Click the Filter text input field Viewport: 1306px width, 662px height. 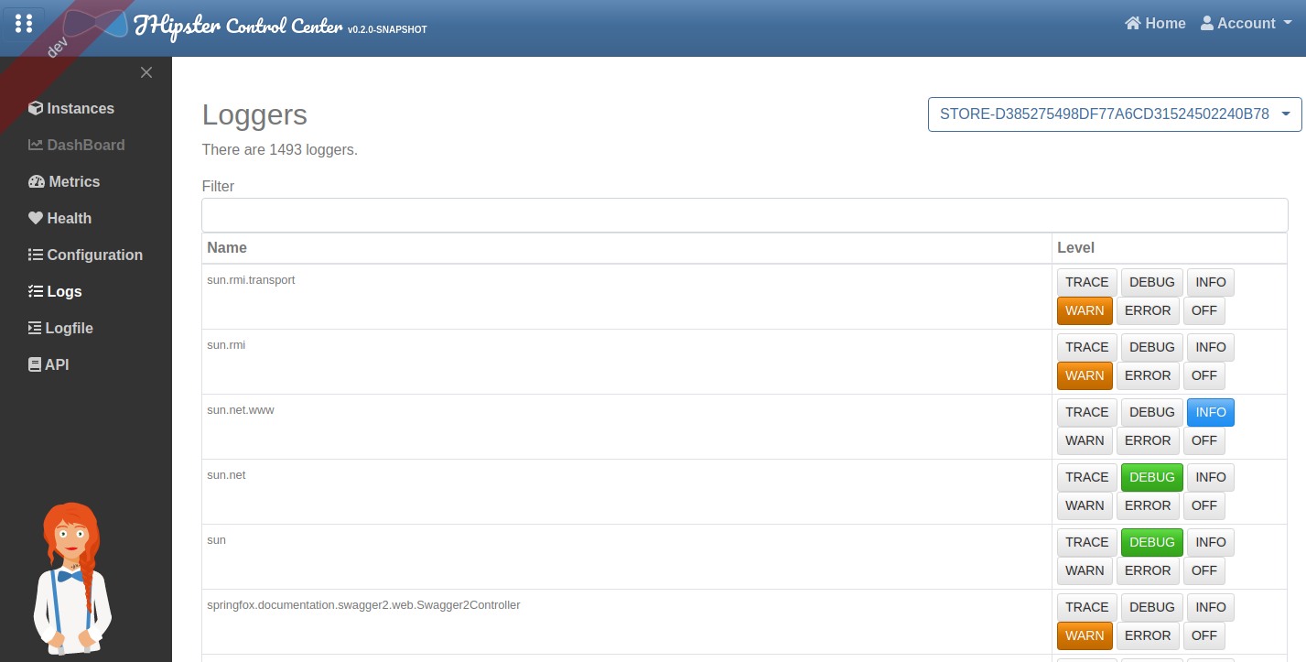pos(744,215)
